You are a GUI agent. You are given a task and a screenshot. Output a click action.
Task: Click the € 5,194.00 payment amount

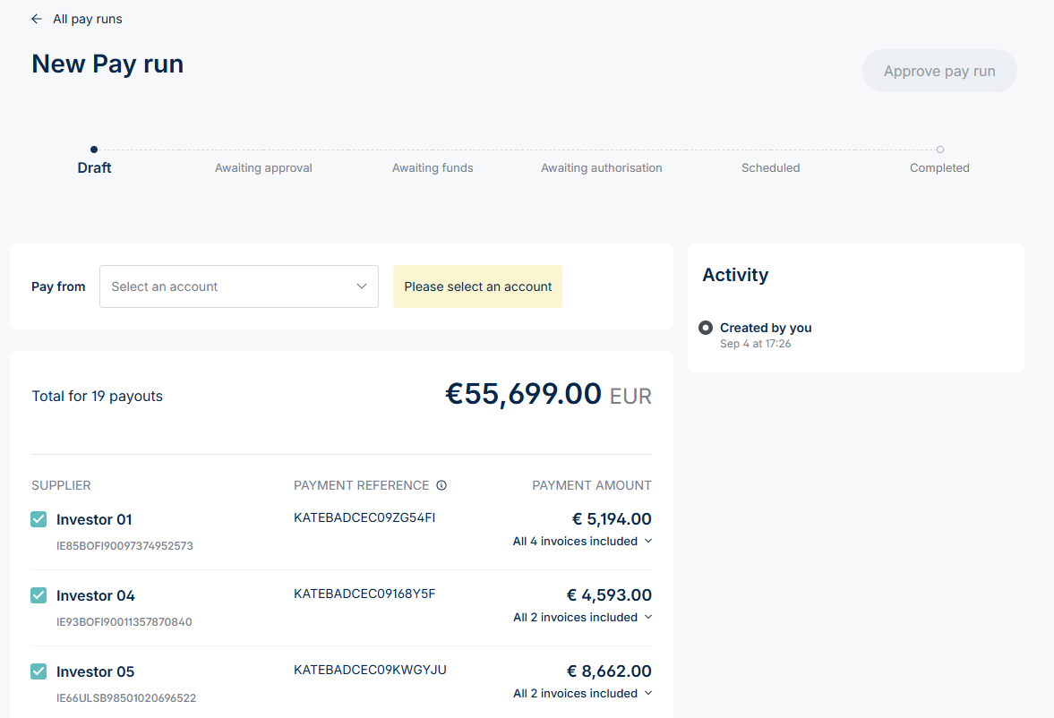click(x=612, y=519)
